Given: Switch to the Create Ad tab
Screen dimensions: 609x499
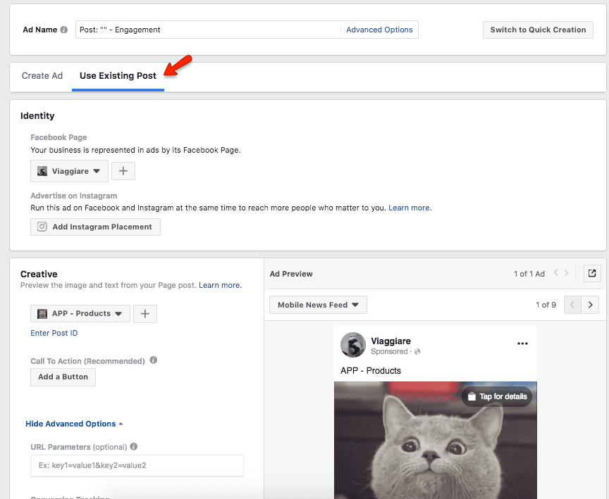Looking at the screenshot, I should pos(42,75).
